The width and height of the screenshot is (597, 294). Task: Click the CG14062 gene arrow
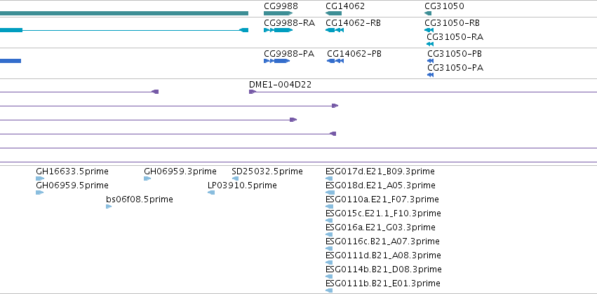click(333, 13)
